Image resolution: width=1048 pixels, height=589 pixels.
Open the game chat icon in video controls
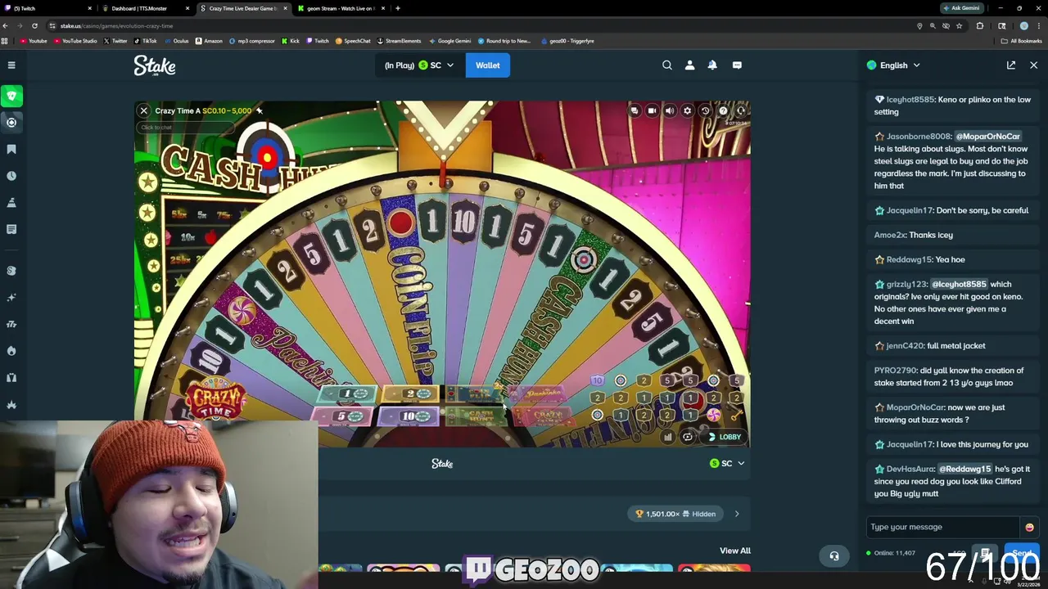coord(634,110)
